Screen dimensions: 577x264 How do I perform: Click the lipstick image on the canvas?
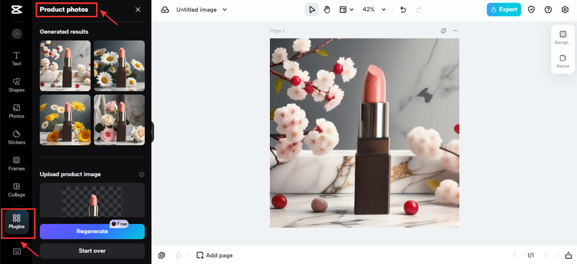365,133
